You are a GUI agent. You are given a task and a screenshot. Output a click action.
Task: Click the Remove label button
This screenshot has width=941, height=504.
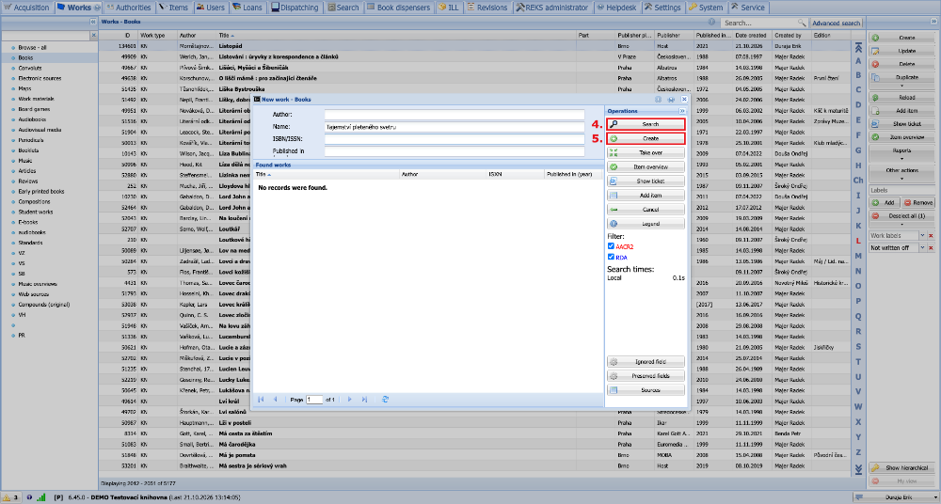tap(918, 203)
